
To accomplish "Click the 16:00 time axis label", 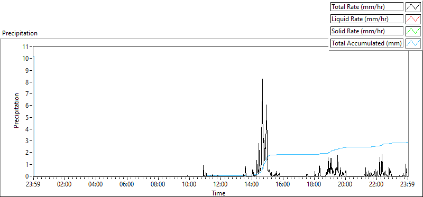I will [x=283, y=185].
